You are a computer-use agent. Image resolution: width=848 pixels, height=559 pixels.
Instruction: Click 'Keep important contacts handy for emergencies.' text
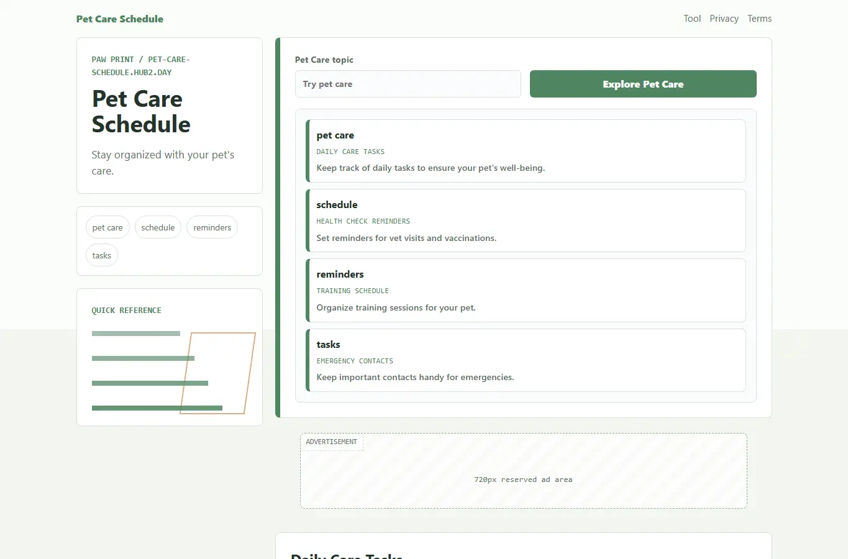coord(415,377)
